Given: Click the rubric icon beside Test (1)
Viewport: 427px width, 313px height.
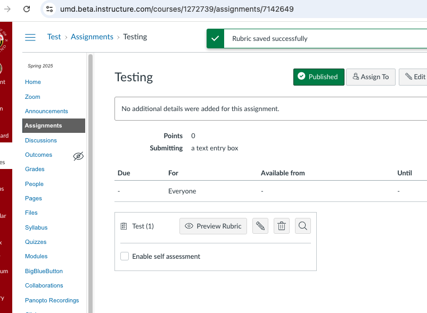Looking at the screenshot, I should click(x=124, y=226).
